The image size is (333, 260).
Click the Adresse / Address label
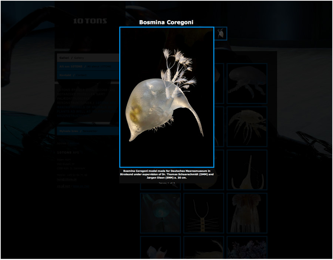68,143
